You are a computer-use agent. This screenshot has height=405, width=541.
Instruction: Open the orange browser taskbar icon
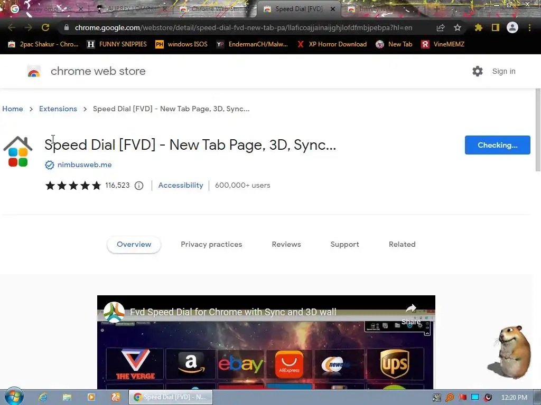(x=115, y=397)
